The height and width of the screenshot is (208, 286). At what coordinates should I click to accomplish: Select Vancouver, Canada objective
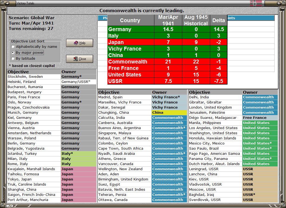(x=125, y=164)
